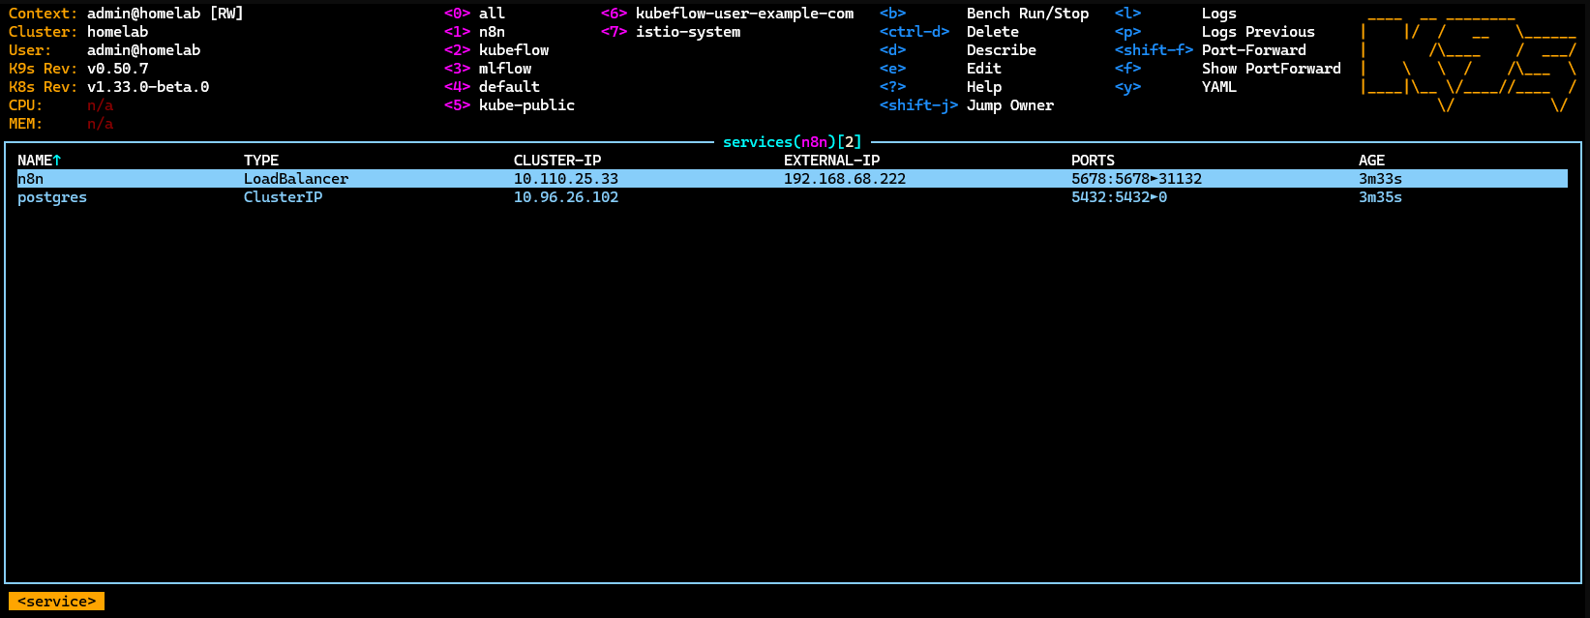Select namespace shortcut <2> kubeflow
Viewport: 1590px width, 618px height.
(x=496, y=50)
